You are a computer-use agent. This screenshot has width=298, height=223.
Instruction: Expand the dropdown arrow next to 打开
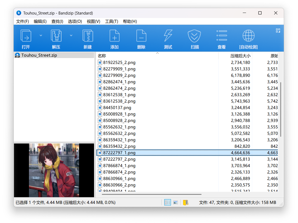[41, 35]
